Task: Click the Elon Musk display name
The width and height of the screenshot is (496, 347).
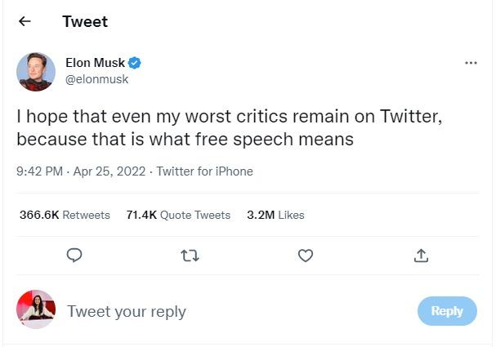Action: pyautogui.click(x=95, y=64)
